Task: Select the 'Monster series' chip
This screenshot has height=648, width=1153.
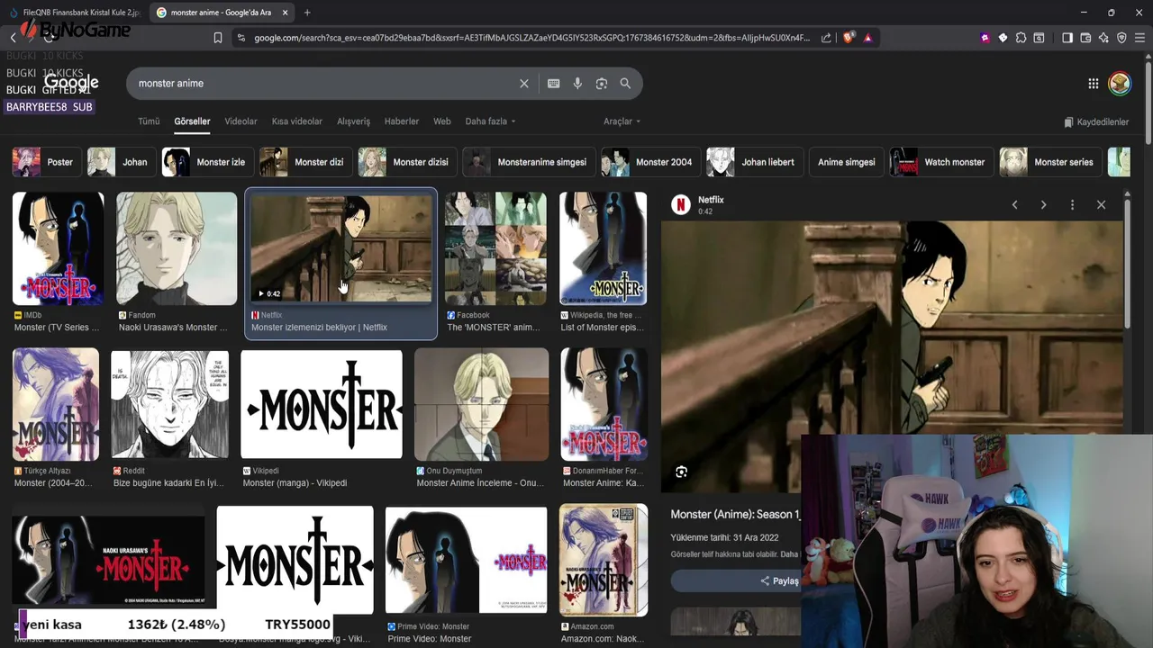Action: pyautogui.click(x=1050, y=162)
